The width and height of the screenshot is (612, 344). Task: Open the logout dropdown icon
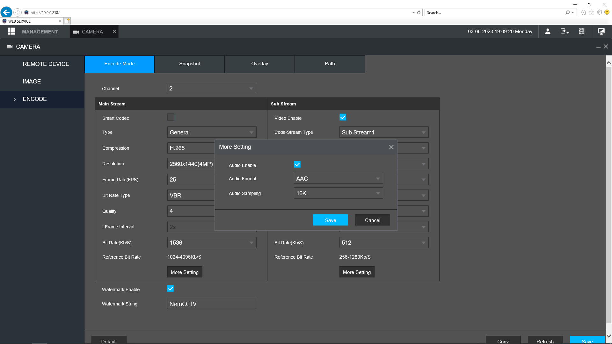click(565, 31)
